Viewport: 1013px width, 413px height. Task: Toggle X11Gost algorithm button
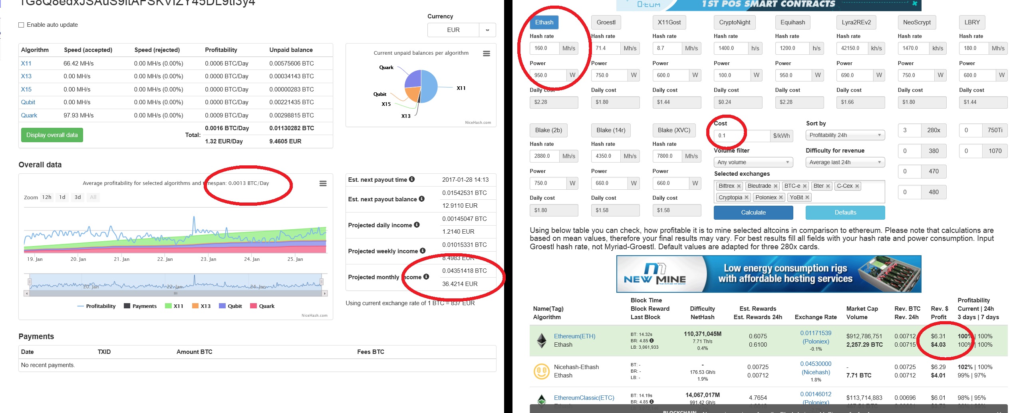(x=669, y=22)
